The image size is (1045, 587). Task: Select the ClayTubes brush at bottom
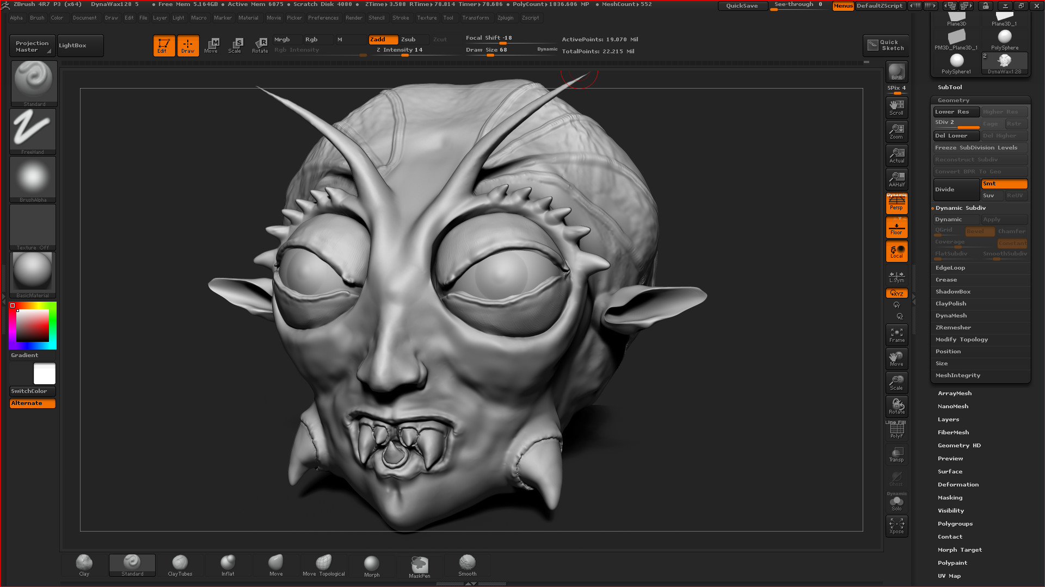click(x=180, y=564)
